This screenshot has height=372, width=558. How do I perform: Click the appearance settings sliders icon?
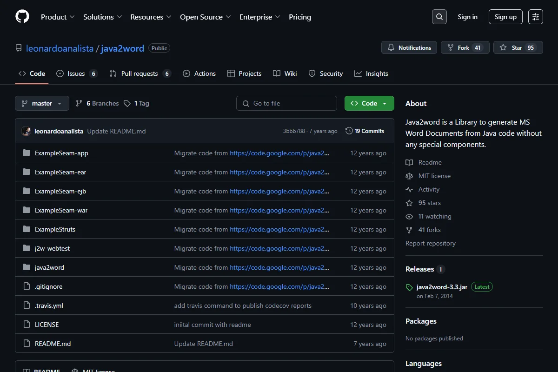536,17
